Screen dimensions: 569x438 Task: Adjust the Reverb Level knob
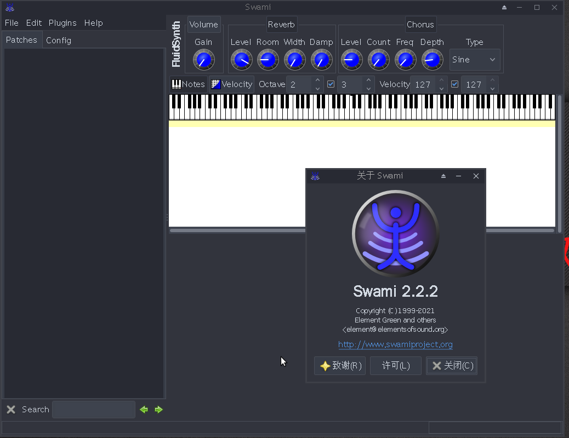241,60
